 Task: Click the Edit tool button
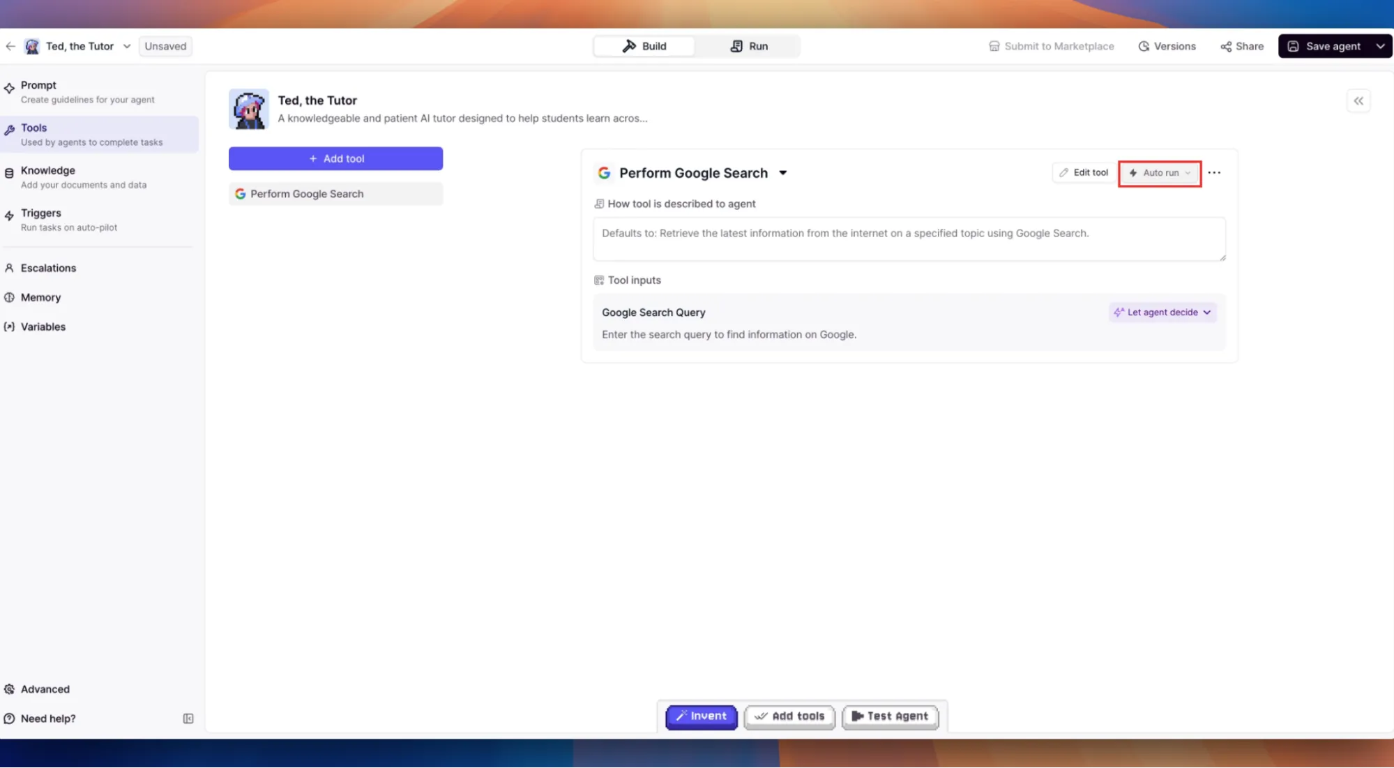(1084, 172)
